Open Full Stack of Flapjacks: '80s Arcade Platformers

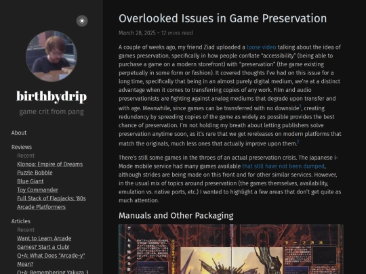pos(52,203)
